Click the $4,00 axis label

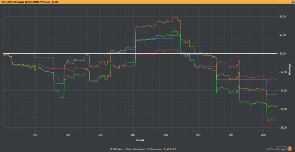[283, 16]
